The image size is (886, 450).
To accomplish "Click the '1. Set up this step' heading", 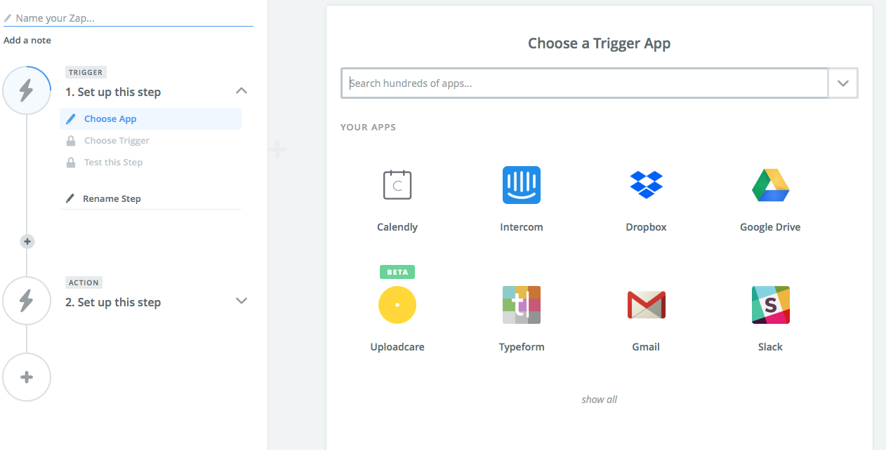I will (113, 92).
